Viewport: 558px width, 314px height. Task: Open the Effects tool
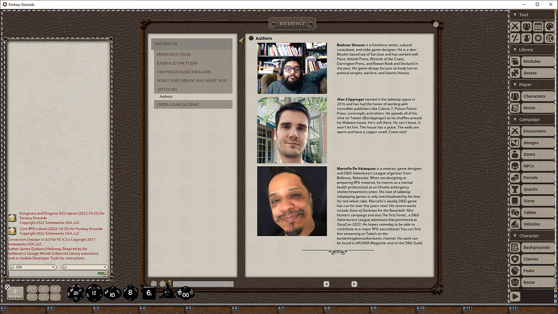[527, 38]
